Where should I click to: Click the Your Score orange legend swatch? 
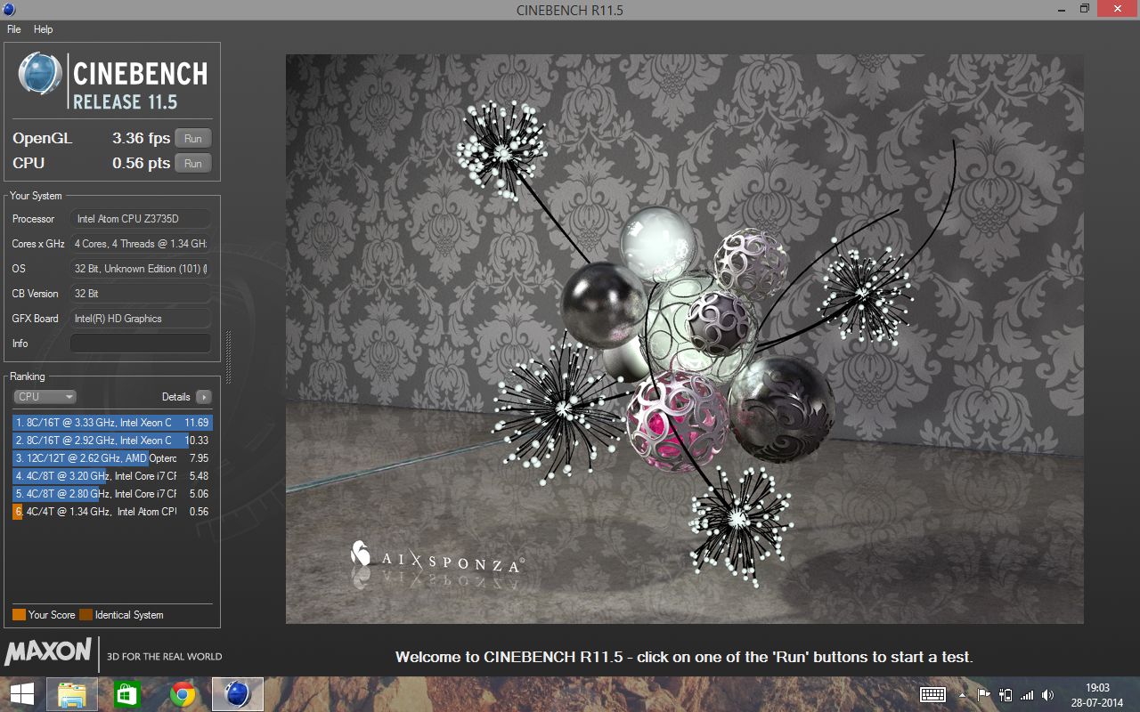click(x=19, y=615)
